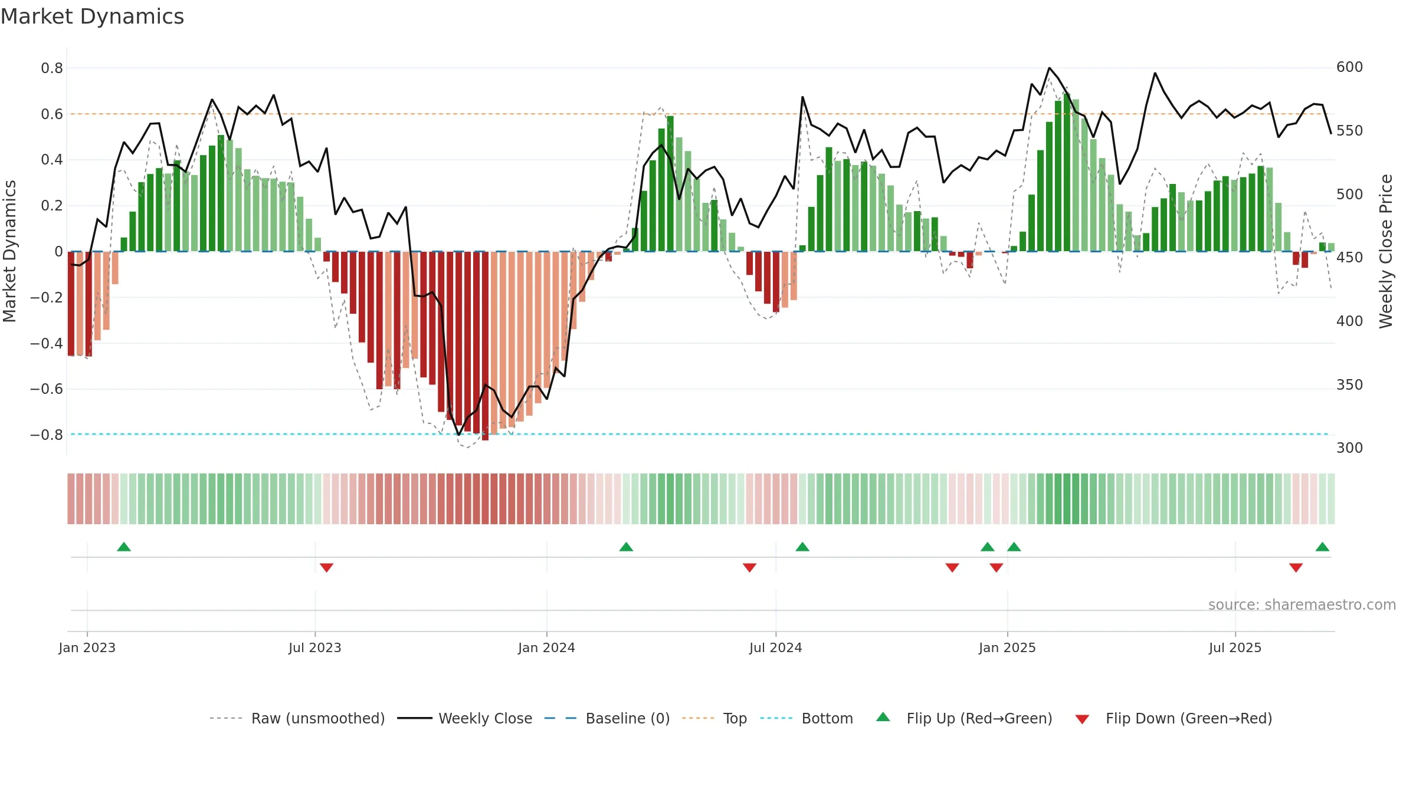Image resolution: width=1416 pixels, height=796 pixels.
Task: Click the Jan 2024 x-axis label
Action: [x=546, y=647]
